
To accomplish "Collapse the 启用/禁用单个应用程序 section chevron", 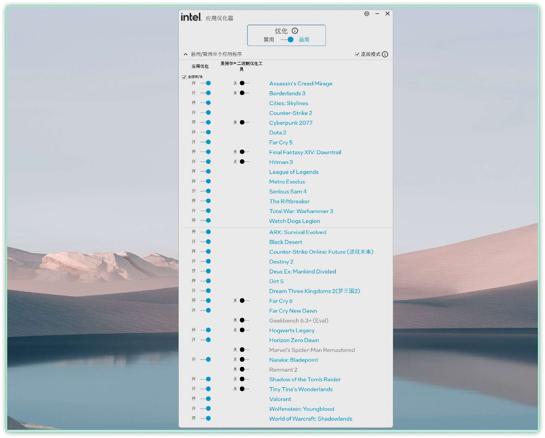I will coord(186,54).
